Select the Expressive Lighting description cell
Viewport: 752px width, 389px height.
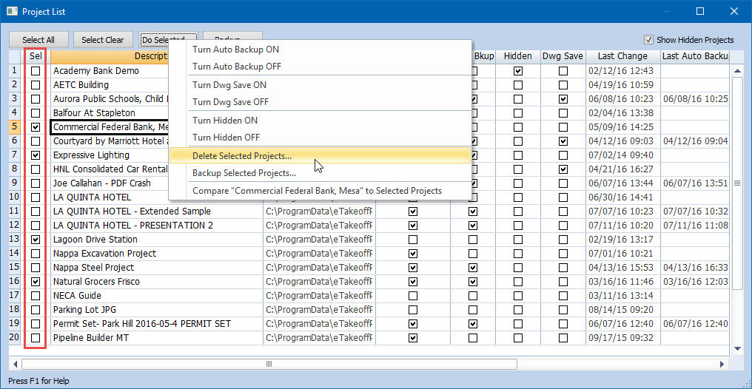coord(110,155)
